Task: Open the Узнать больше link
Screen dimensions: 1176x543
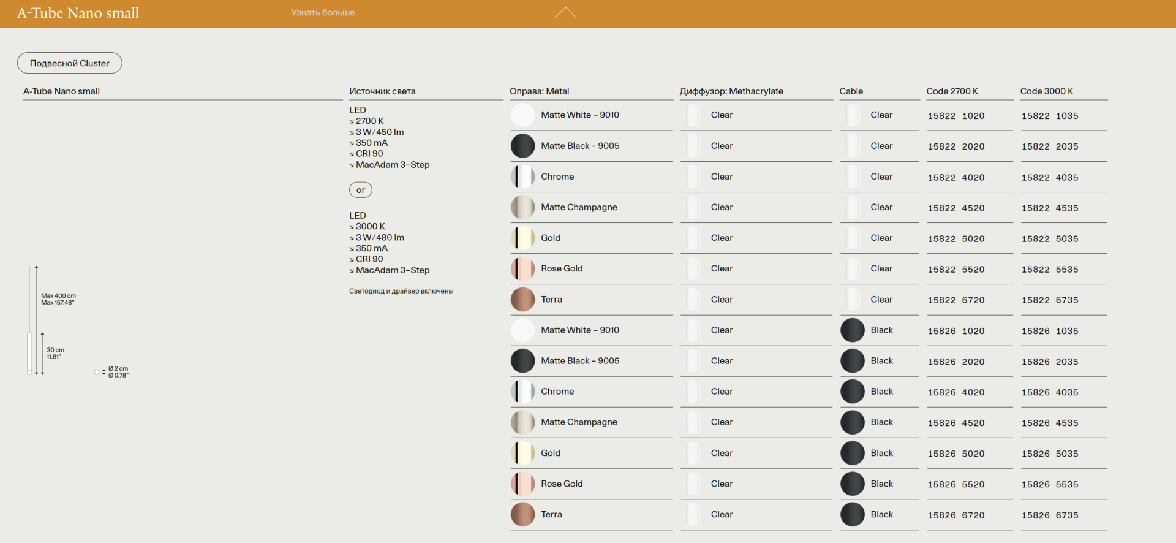Action: pyautogui.click(x=323, y=13)
